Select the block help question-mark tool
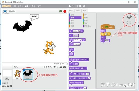This screenshot has width=139, height=91. click(84, 6)
